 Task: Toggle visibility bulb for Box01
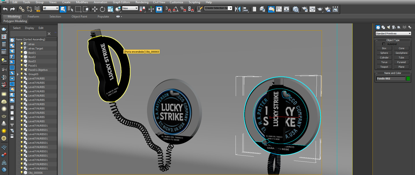point(21,53)
